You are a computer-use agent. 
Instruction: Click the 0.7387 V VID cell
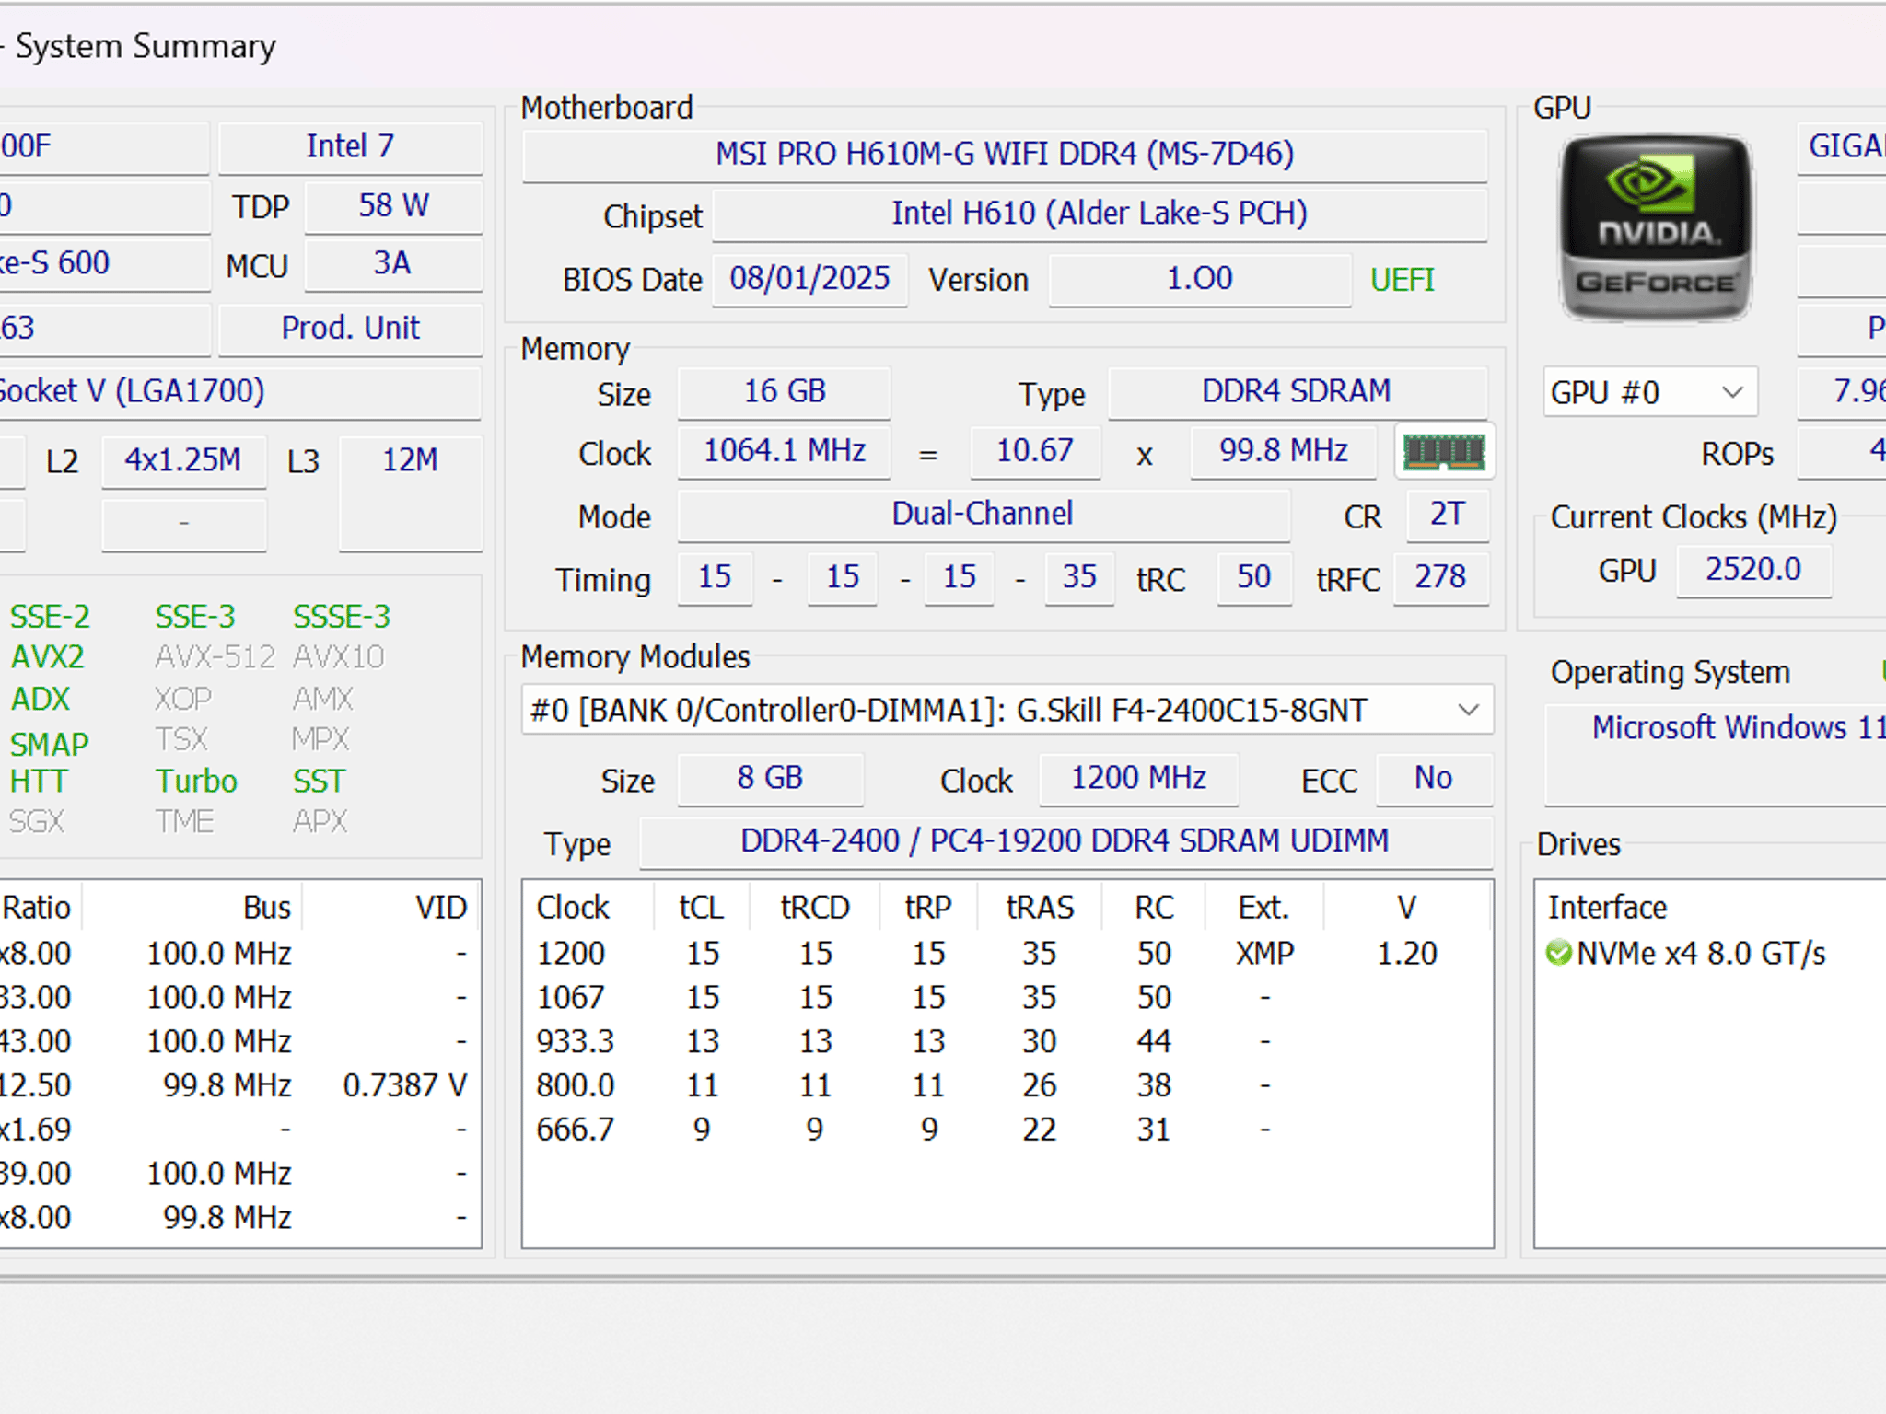(404, 1086)
